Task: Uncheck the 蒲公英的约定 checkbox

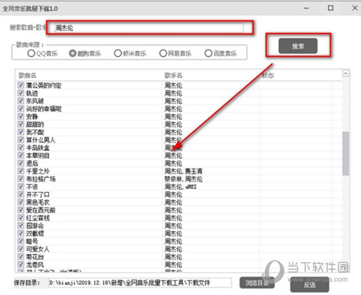Action: 21,85
